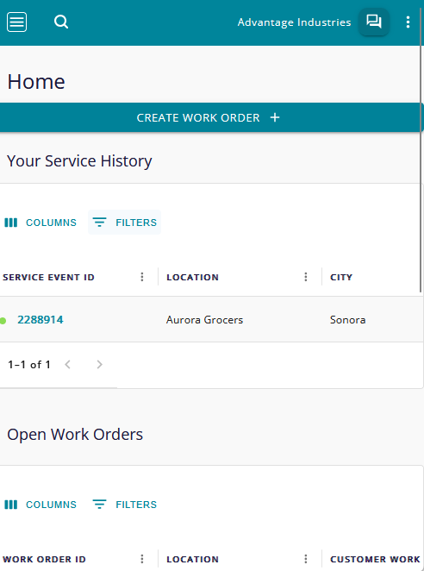Open Service History Location column menu
The height and width of the screenshot is (571, 424).
point(306,277)
